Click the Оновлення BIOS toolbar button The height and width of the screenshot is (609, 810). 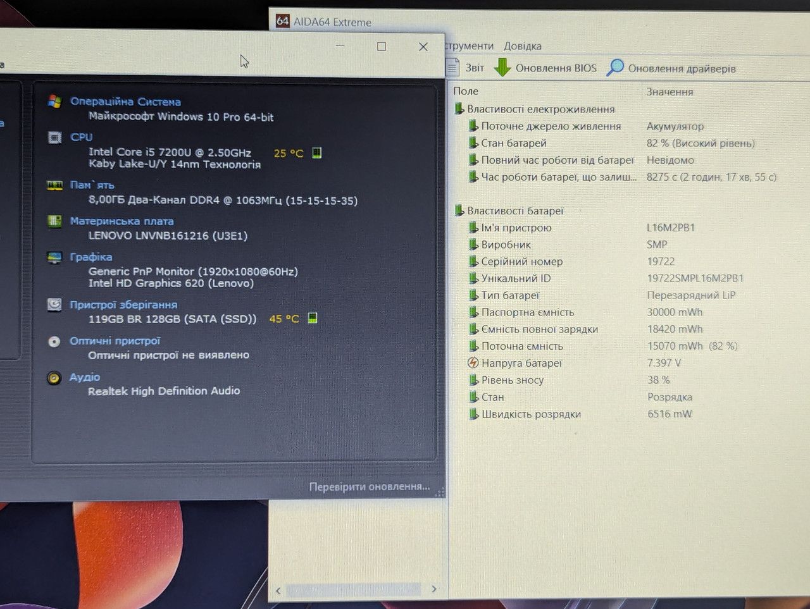point(545,68)
